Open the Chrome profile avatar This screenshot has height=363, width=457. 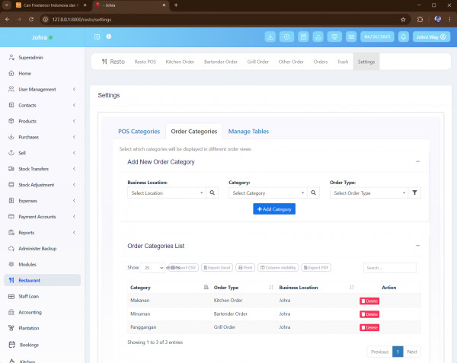pos(437,20)
